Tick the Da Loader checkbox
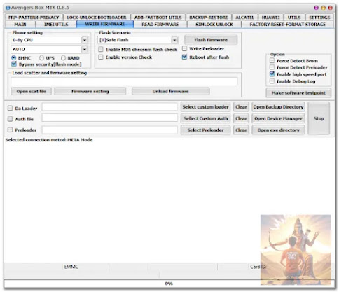Image resolution: width=339 pixels, height=292 pixels. 10,108
